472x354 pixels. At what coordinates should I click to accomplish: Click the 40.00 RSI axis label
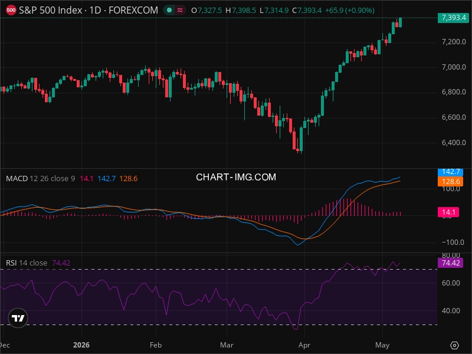pyautogui.click(x=451, y=311)
